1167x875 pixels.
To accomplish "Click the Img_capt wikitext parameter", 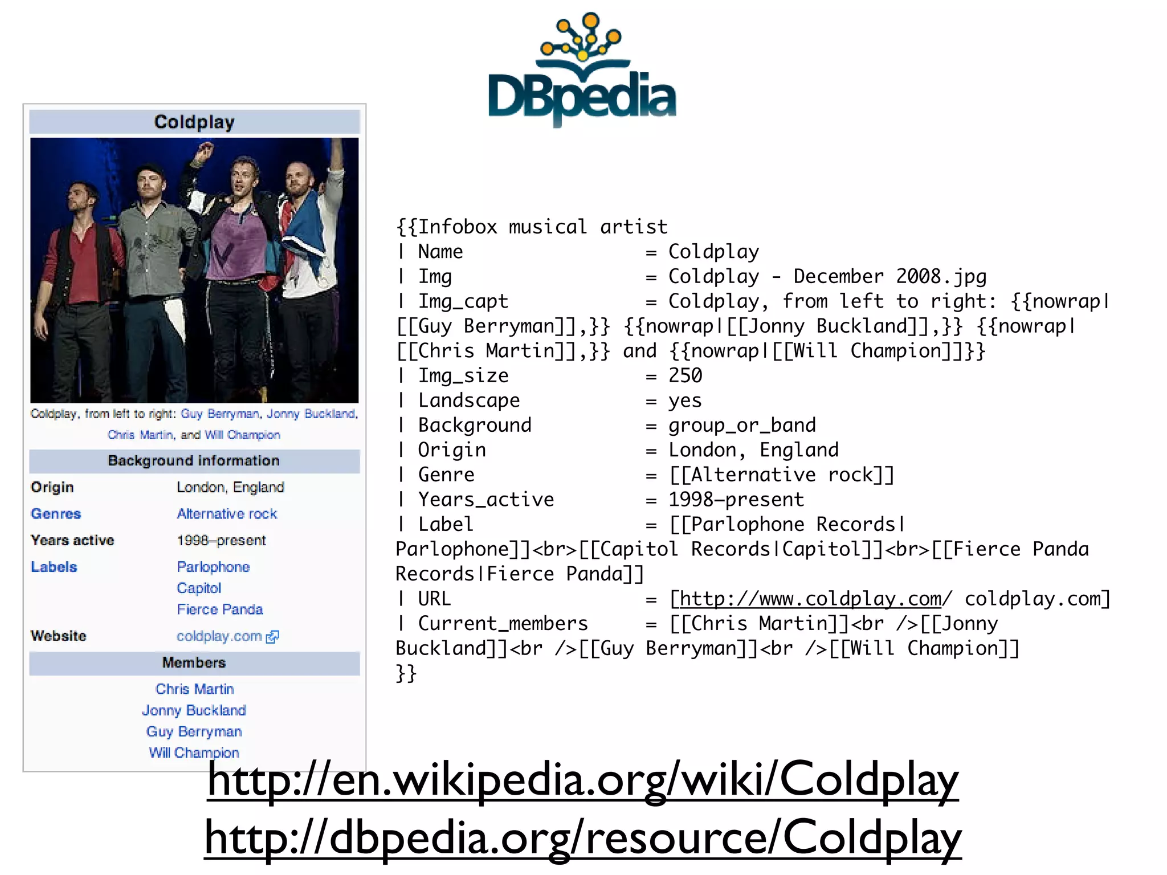I will click(463, 301).
